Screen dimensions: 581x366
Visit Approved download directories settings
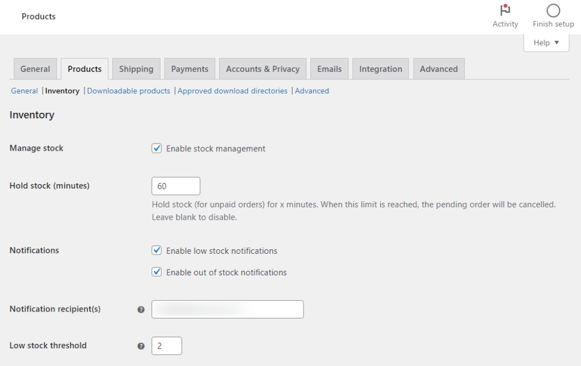pyautogui.click(x=233, y=91)
